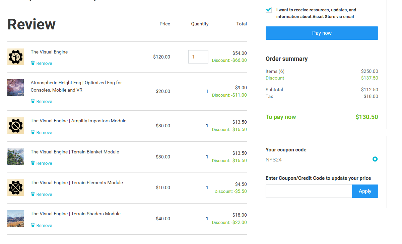Open the Terrain Blanket Module thumbnail

pos(16,157)
